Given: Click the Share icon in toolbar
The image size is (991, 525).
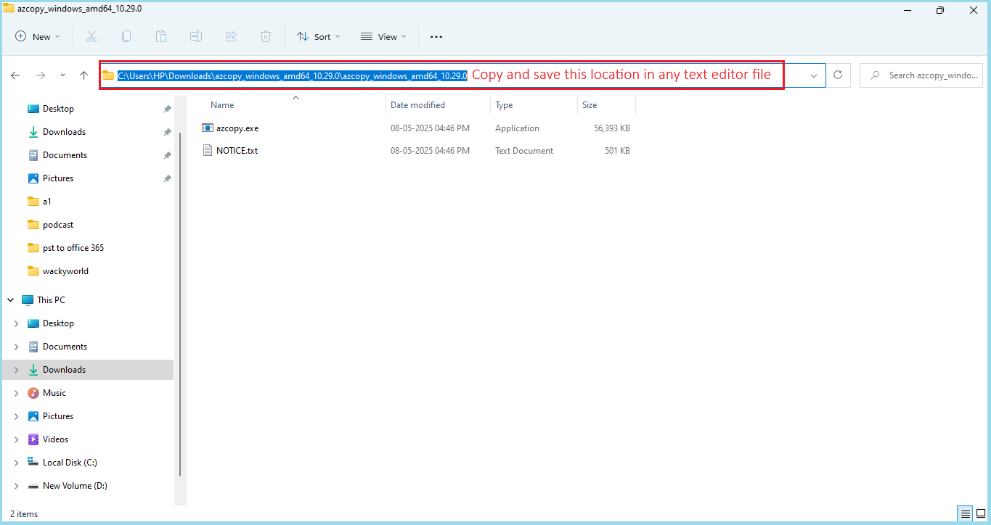Looking at the screenshot, I should [x=231, y=36].
